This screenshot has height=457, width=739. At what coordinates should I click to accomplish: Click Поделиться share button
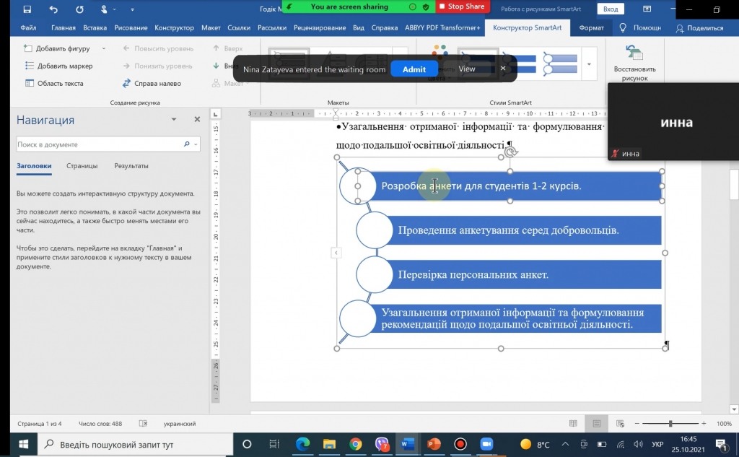[699, 28]
